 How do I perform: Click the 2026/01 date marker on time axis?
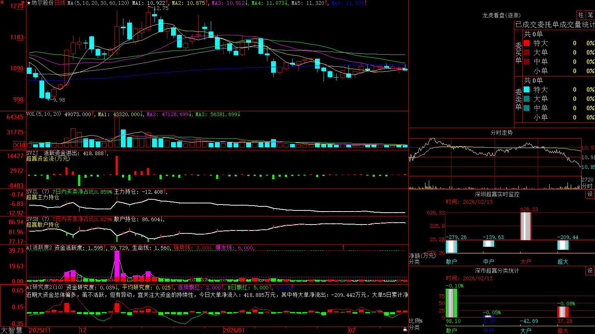point(234,330)
